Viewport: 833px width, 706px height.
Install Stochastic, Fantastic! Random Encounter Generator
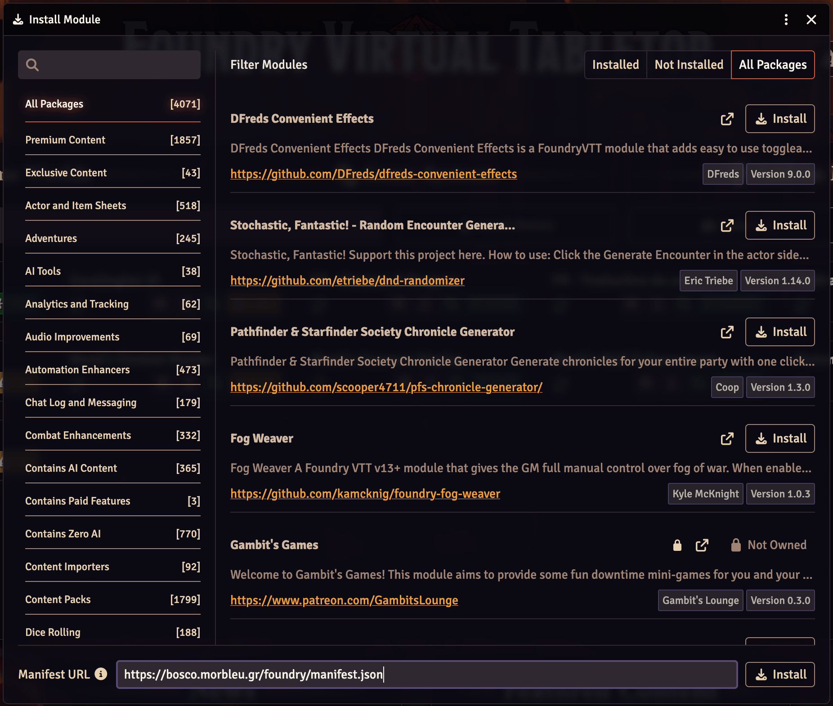point(780,225)
